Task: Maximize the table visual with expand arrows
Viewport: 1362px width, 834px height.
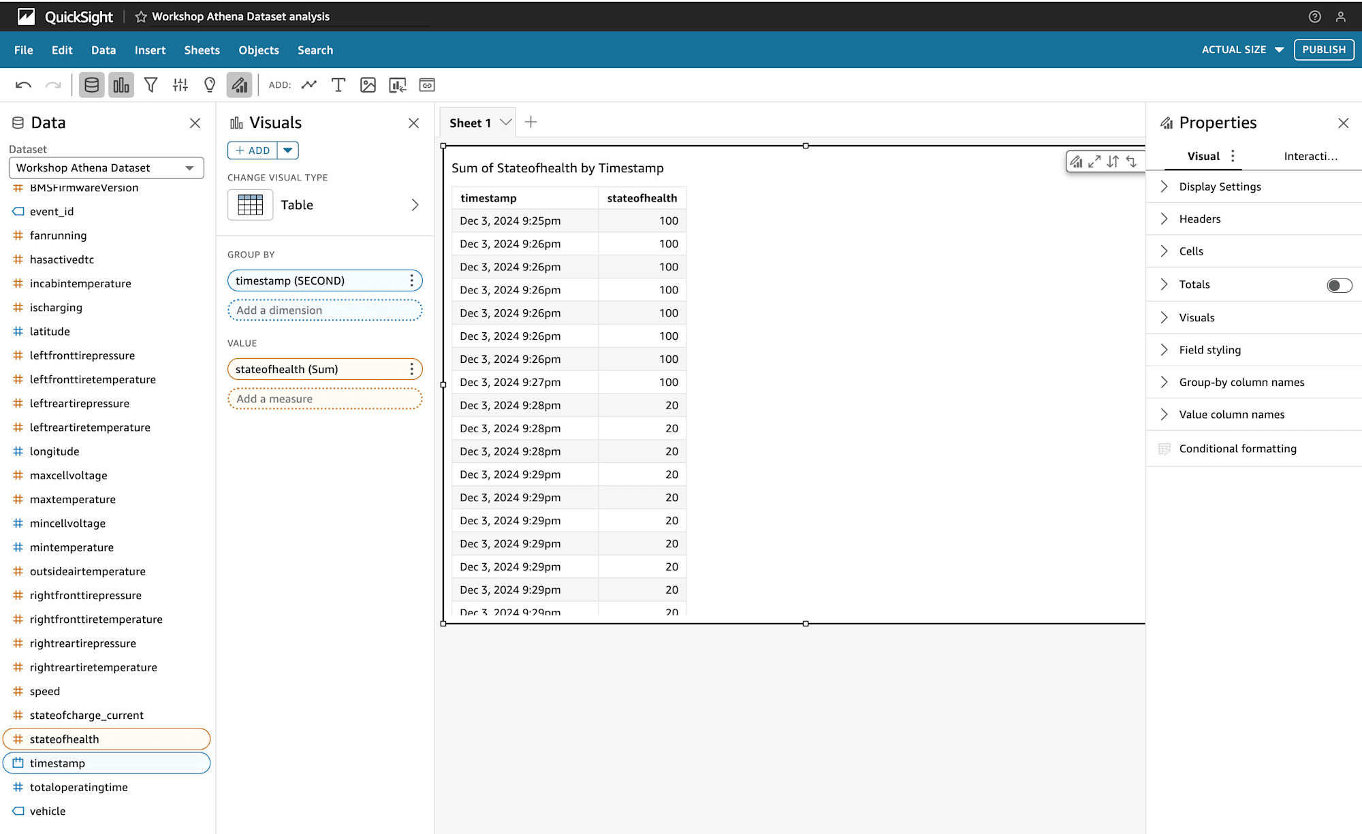Action: click(x=1094, y=161)
